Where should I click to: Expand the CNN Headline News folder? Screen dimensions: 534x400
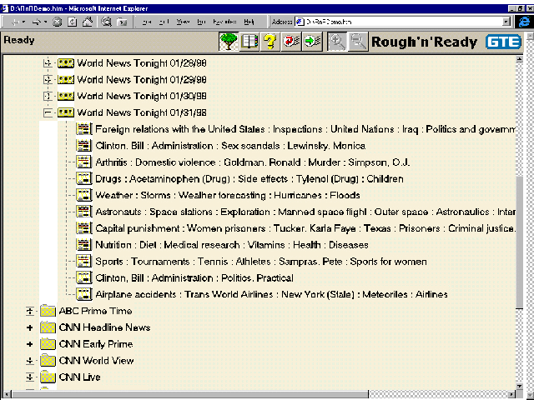coord(30,327)
